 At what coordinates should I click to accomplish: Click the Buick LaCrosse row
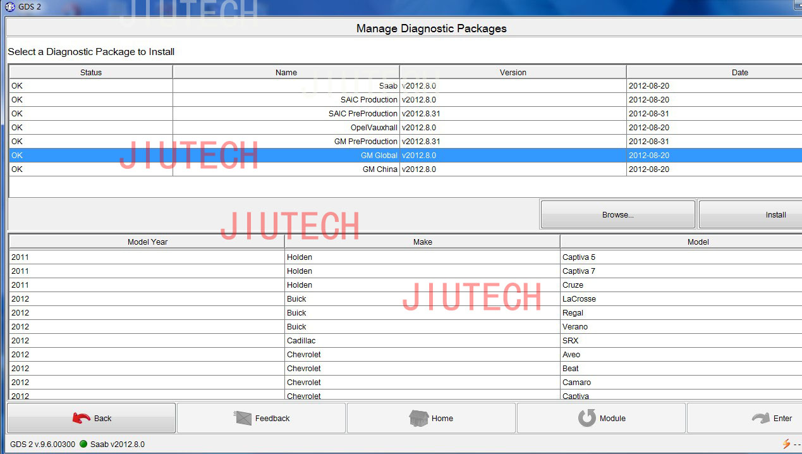point(405,299)
